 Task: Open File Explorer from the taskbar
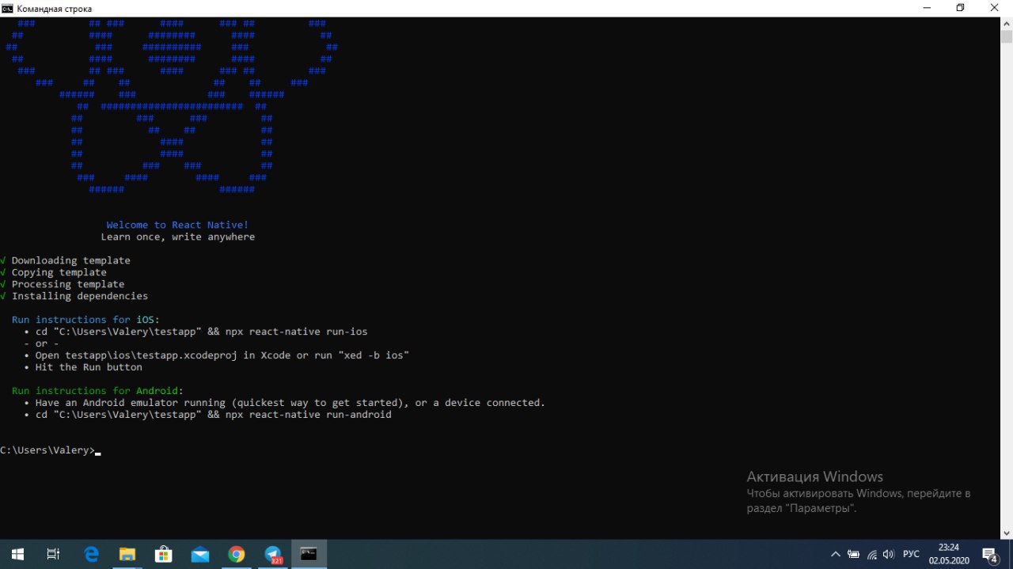(127, 554)
